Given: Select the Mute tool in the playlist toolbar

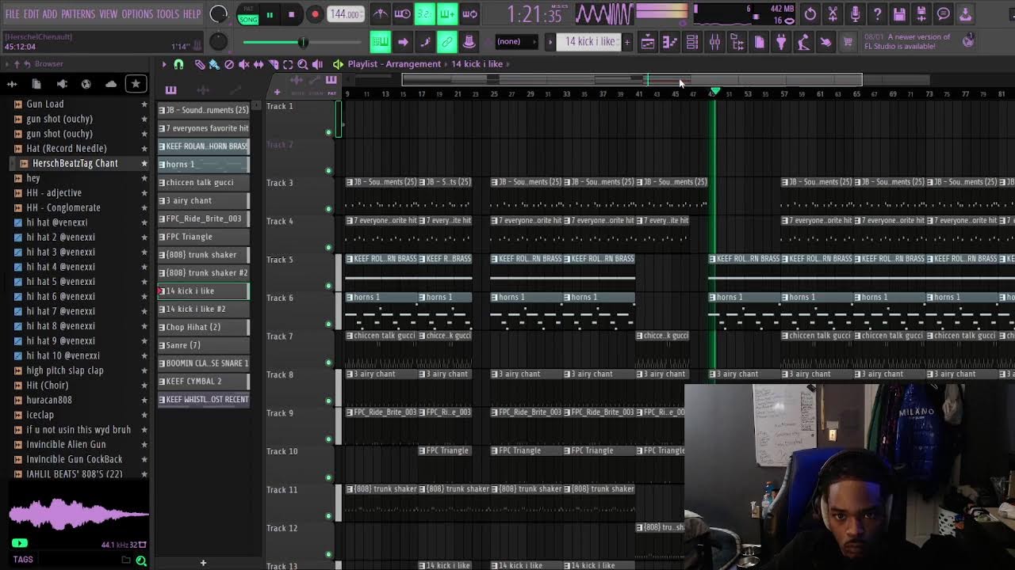Looking at the screenshot, I should (243, 64).
